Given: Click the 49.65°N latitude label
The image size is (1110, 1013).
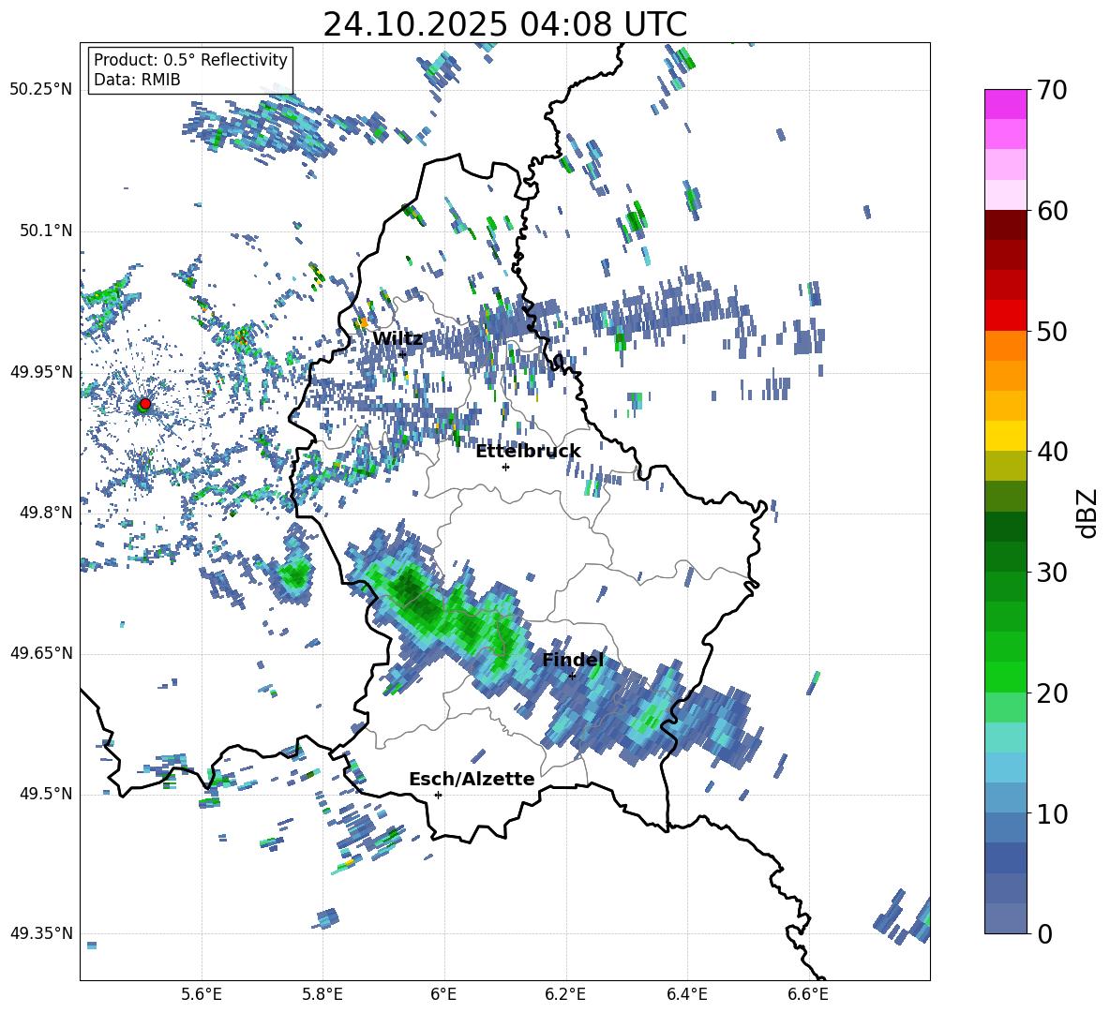Looking at the screenshot, I should tap(41, 653).
